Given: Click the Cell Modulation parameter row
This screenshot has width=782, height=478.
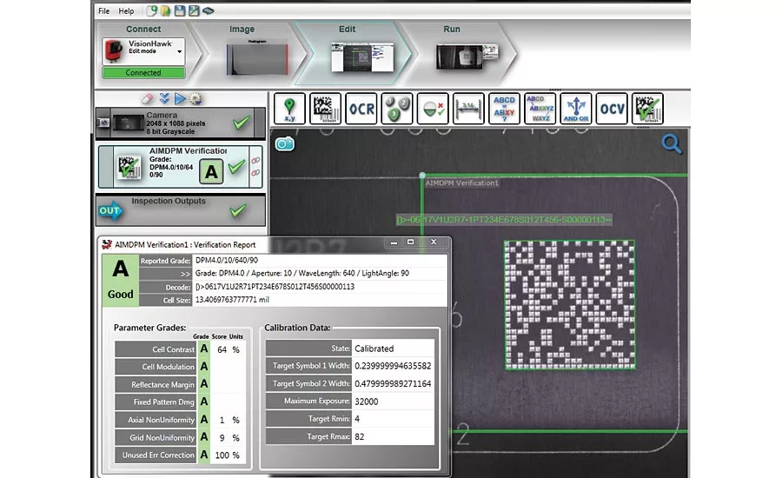Looking at the screenshot, I should (x=180, y=367).
